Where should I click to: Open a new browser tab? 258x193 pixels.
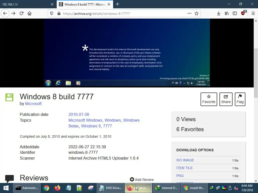pyautogui.click(x=117, y=4)
